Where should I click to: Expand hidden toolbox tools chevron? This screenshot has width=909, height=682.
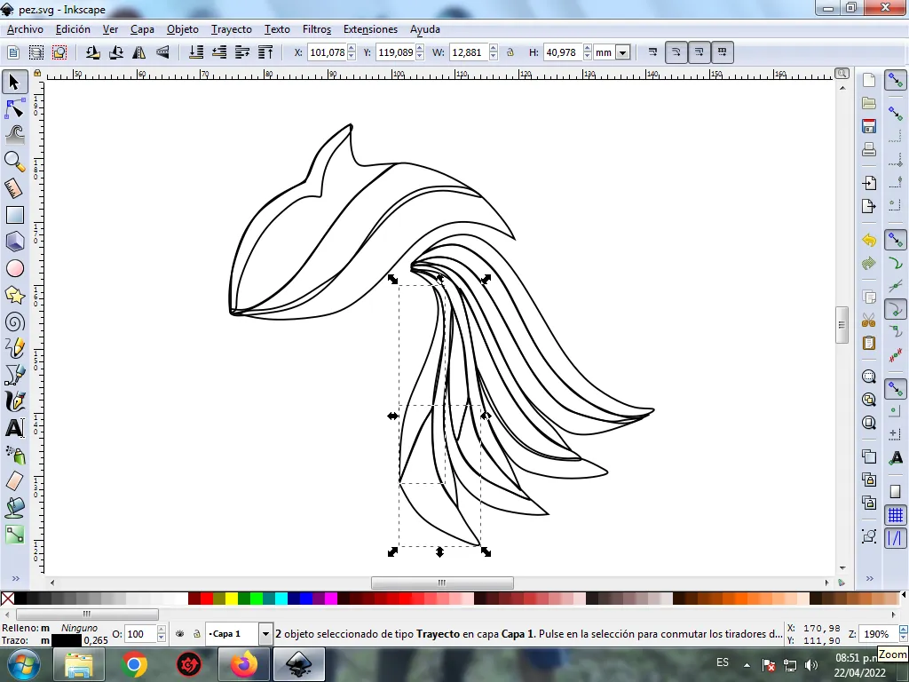[x=15, y=578]
